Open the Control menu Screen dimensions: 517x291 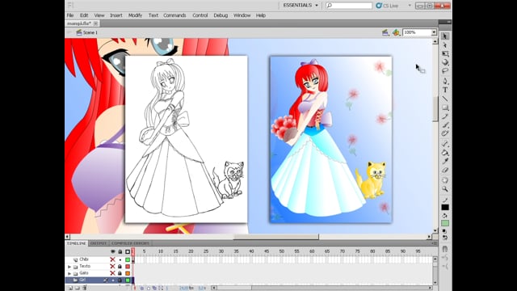(200, 15)
